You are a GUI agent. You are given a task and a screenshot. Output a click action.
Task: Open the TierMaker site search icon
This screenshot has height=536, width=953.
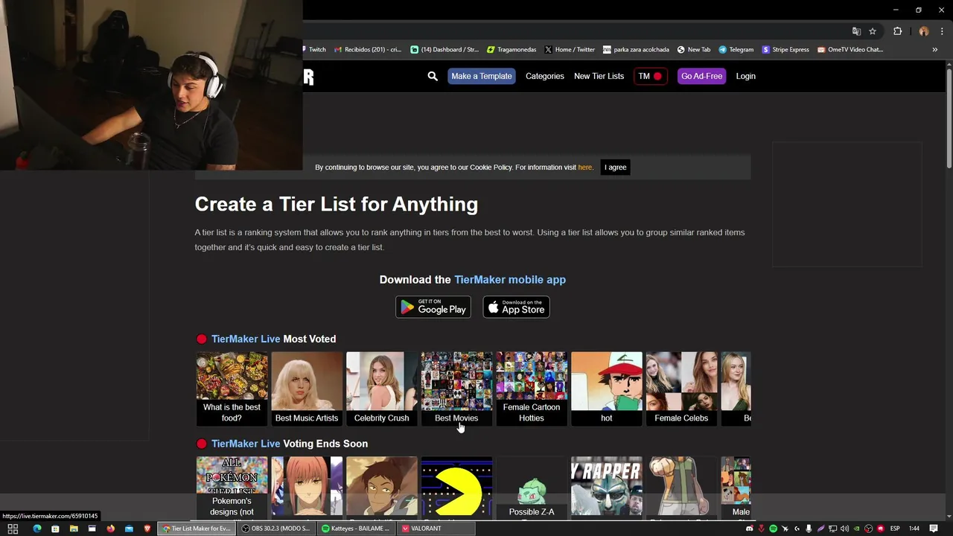[x=433, y=76]
